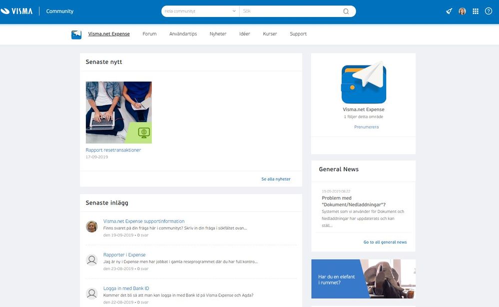Click Go to all general news
Screen dimensions: 499x307
coord(385,242)
